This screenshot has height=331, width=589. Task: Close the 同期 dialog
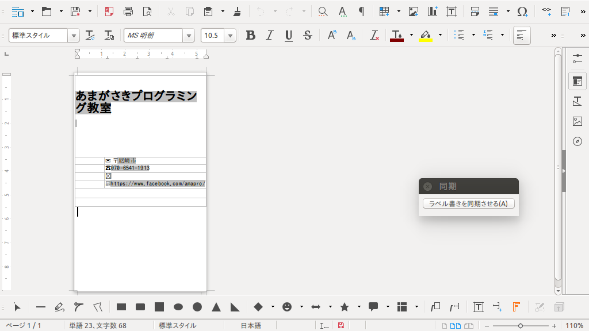click(427, 187)
